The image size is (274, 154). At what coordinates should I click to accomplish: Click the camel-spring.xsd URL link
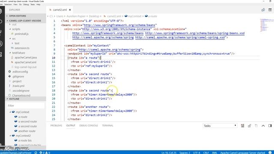pyautogui.click(x=180, y=37)
